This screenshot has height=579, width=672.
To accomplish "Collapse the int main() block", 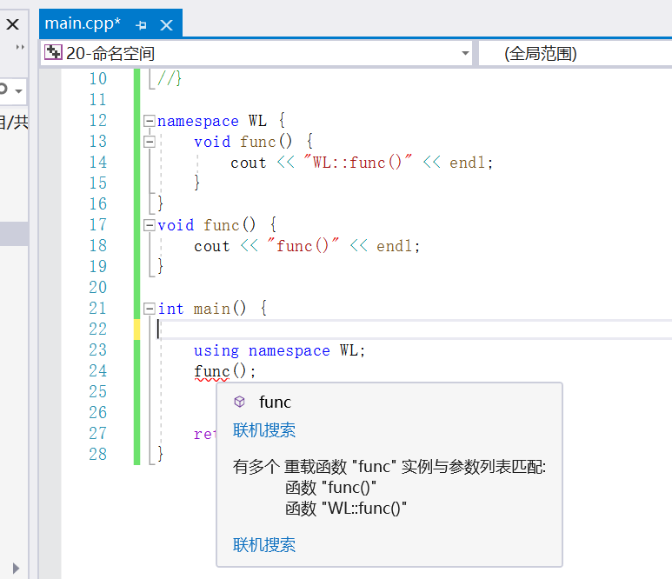I will (149, 309).
